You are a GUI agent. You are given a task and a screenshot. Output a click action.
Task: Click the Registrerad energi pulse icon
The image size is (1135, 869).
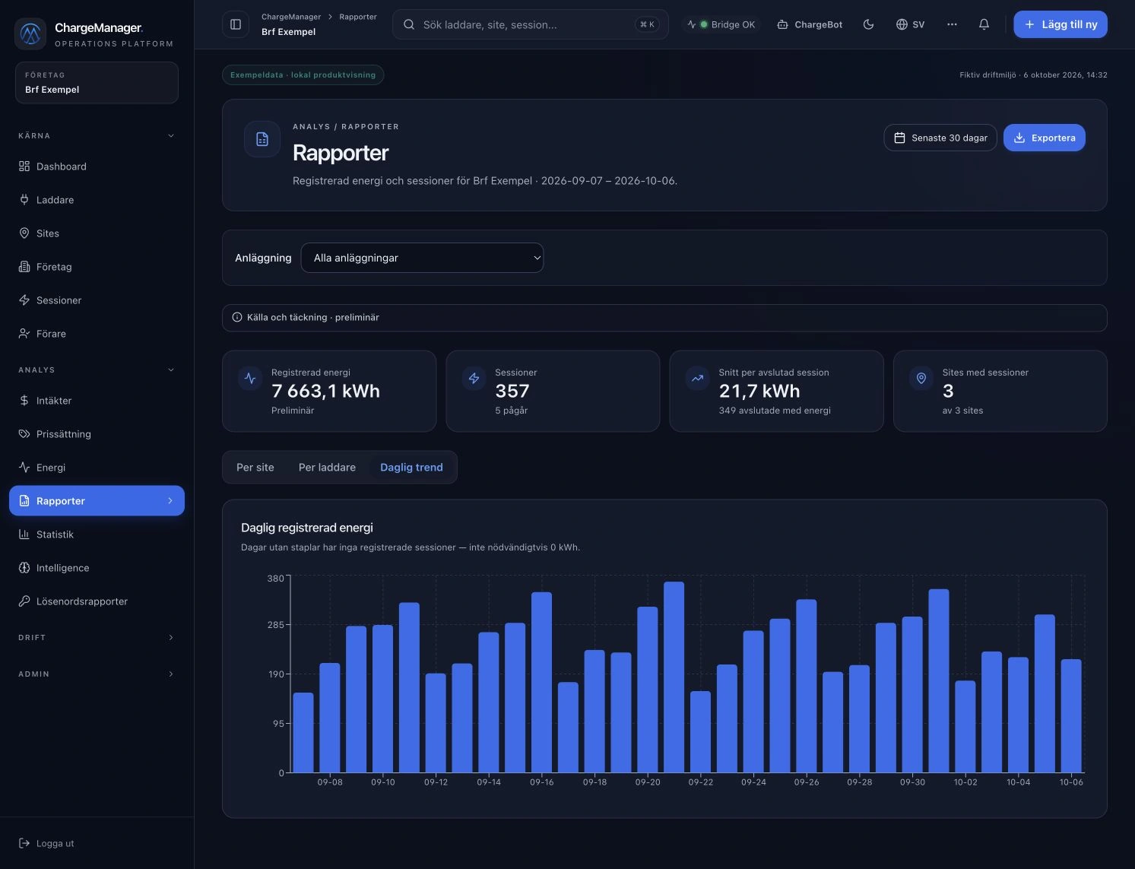[250, 378]
